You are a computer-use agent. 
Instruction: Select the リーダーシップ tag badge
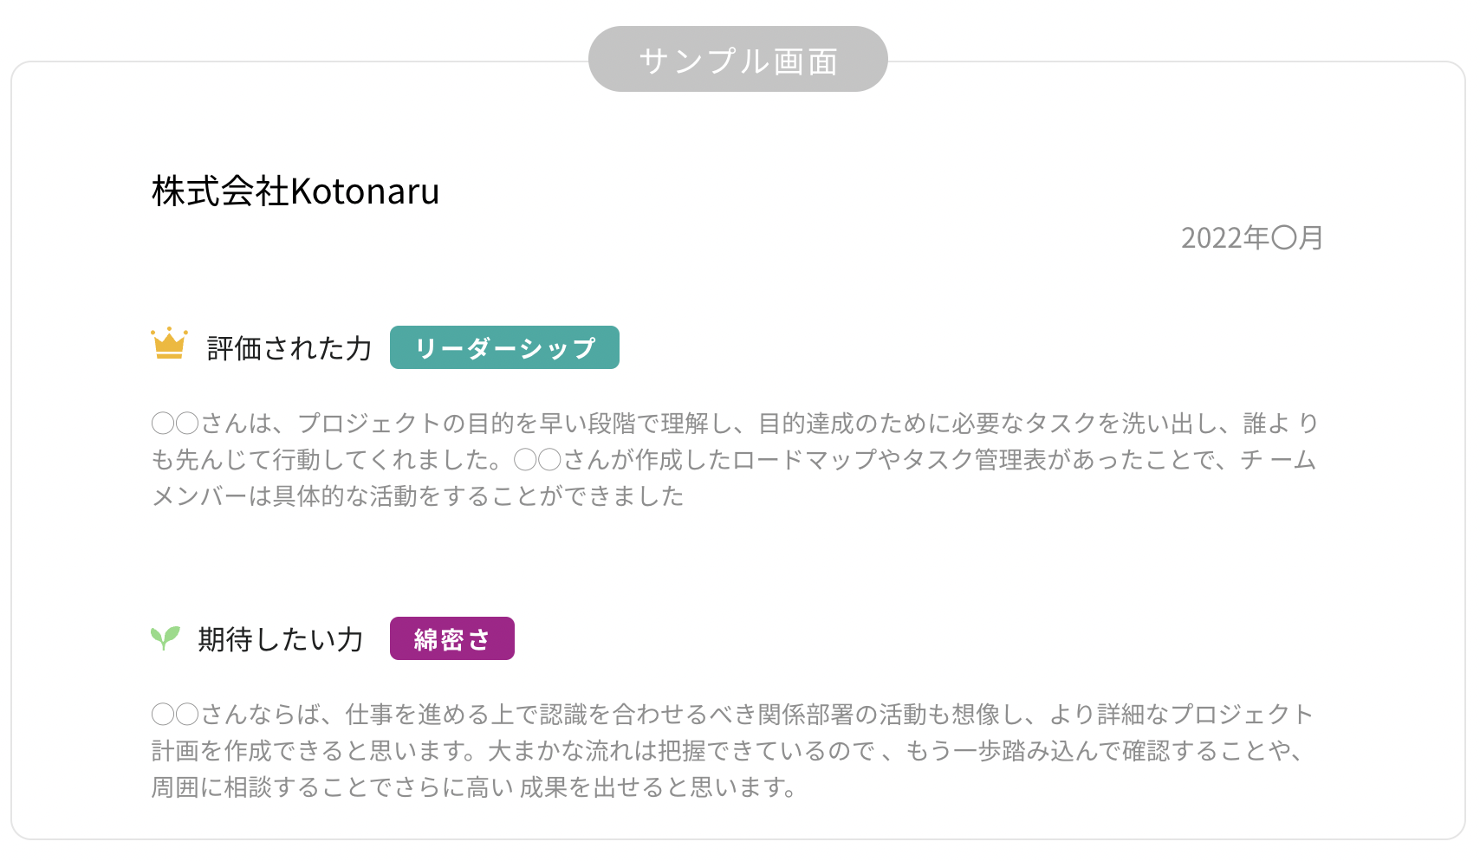click(504, 347)
